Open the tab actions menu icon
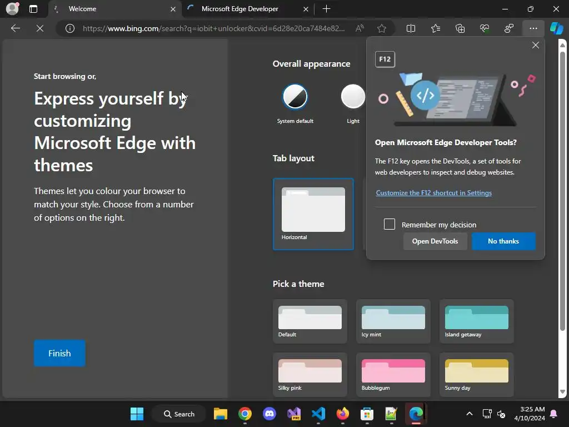The image size is (569, 427). pos(33,9)
